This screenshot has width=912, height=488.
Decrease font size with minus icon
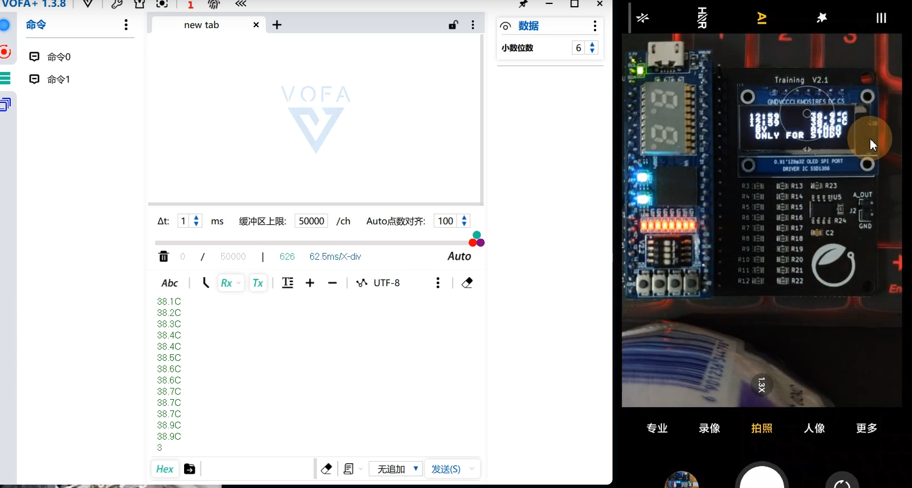click(332, 283)
